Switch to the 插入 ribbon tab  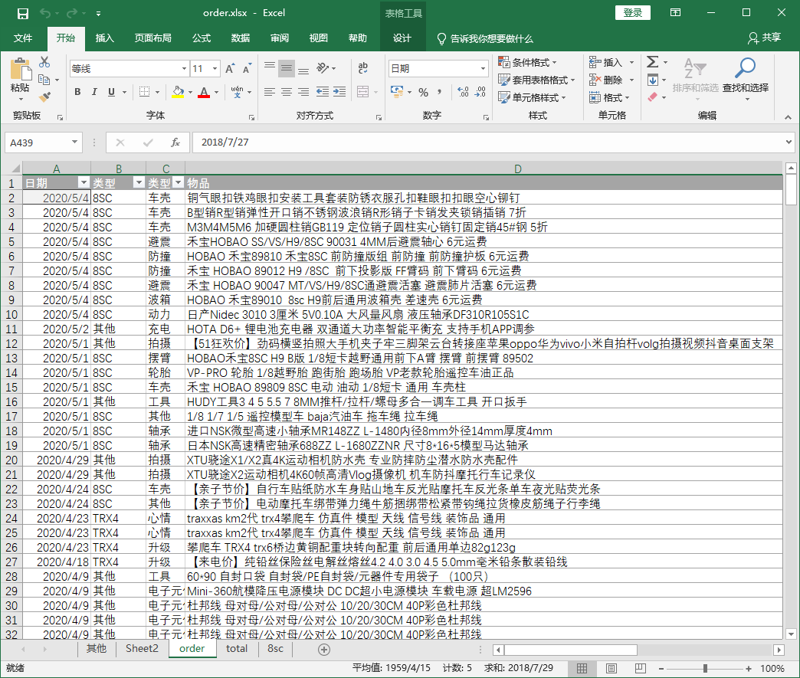point(104,38)
